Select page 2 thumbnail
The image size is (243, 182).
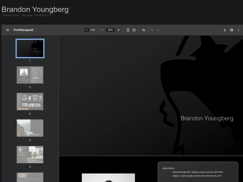click(30, 75)
